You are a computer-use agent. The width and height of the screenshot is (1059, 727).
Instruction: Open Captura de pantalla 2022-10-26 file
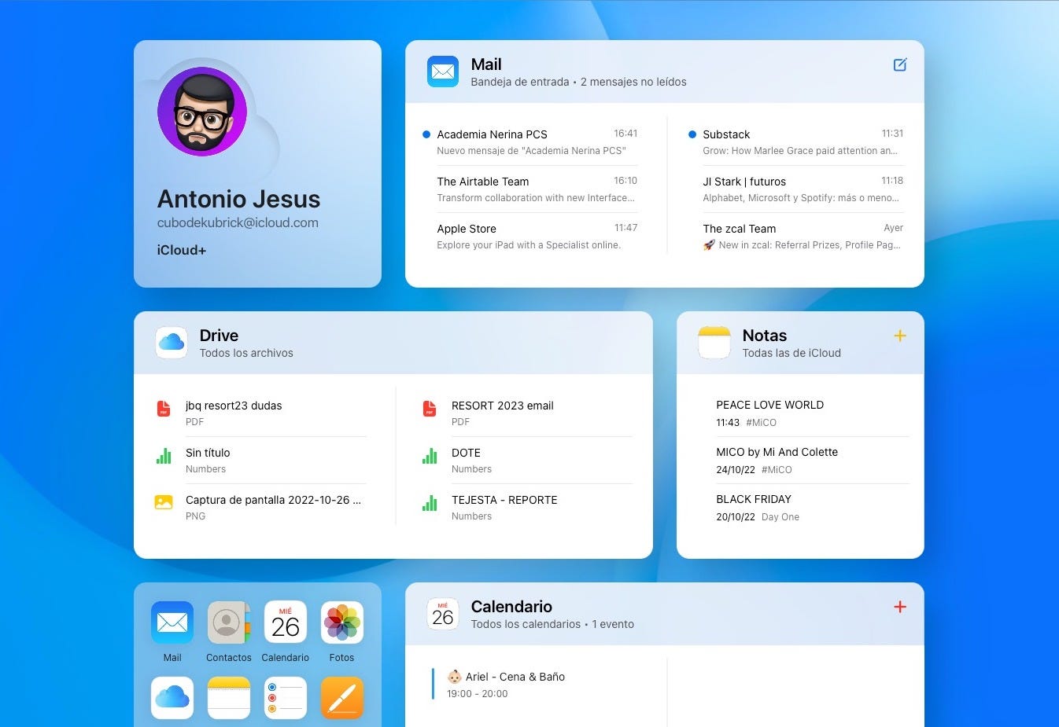260,508
